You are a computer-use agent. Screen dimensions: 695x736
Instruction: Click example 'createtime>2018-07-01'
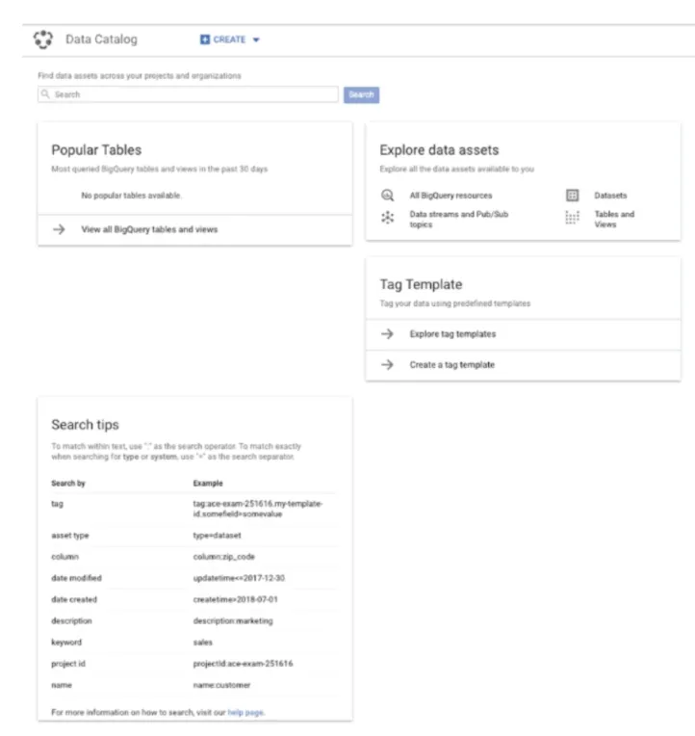pos(236,599)
